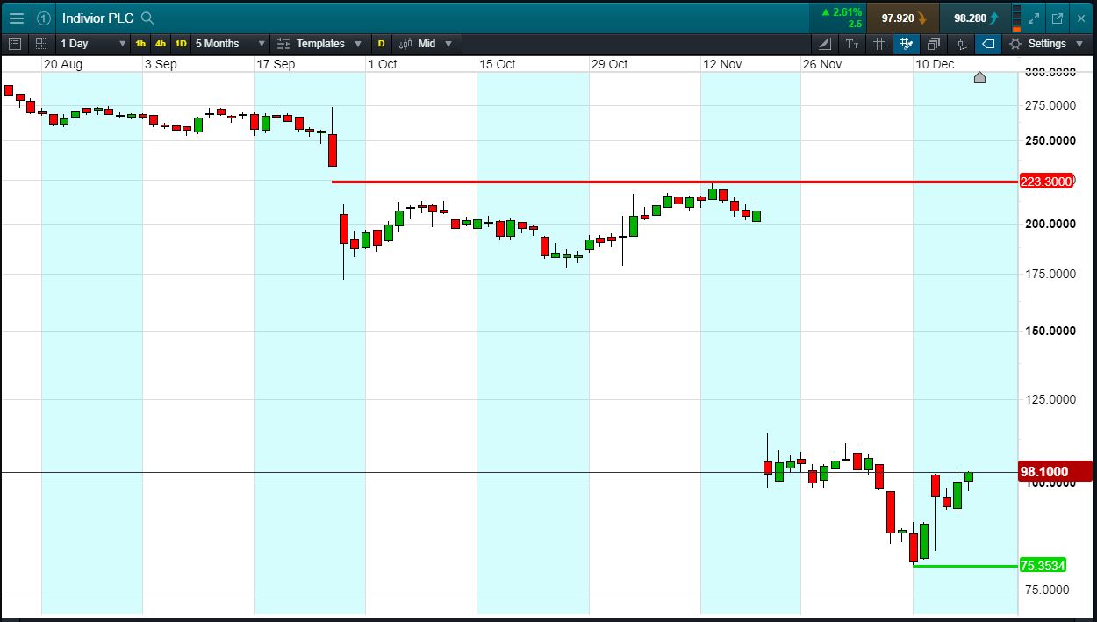Pop out the chart into a new window
1097x622 pixels.
[1057, 18]
